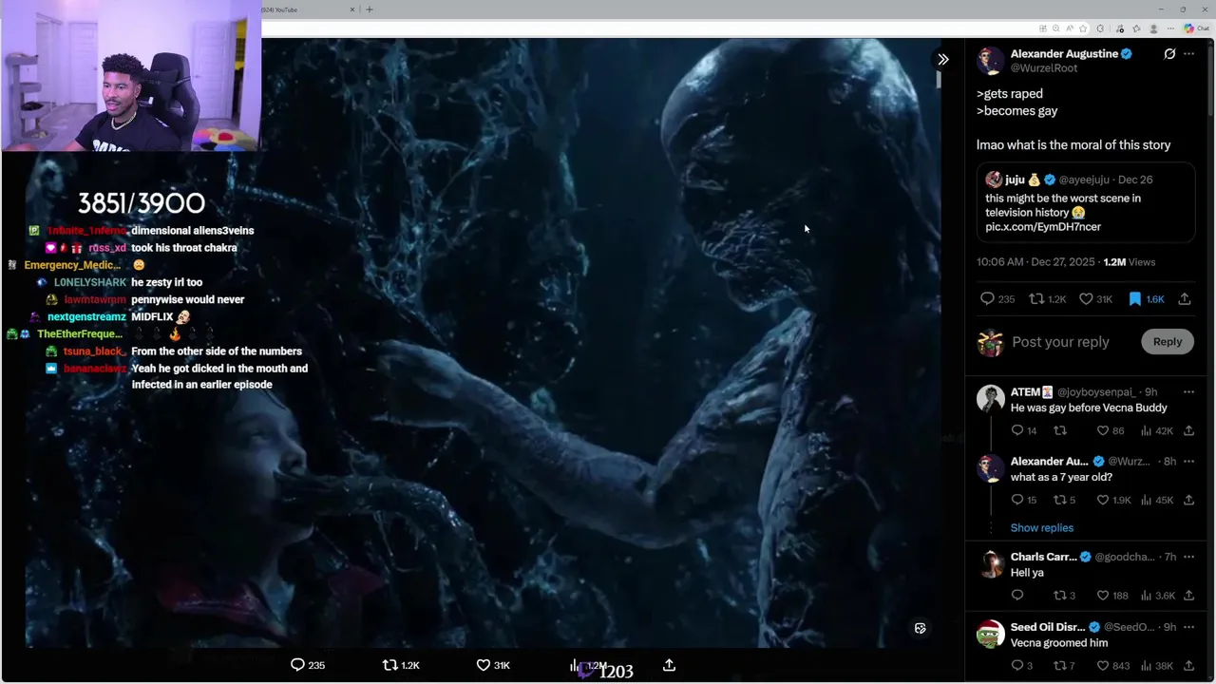Open ATEM's profile avatar
Viewport: 1216px width, 684px height.
(x=991, y=398)
